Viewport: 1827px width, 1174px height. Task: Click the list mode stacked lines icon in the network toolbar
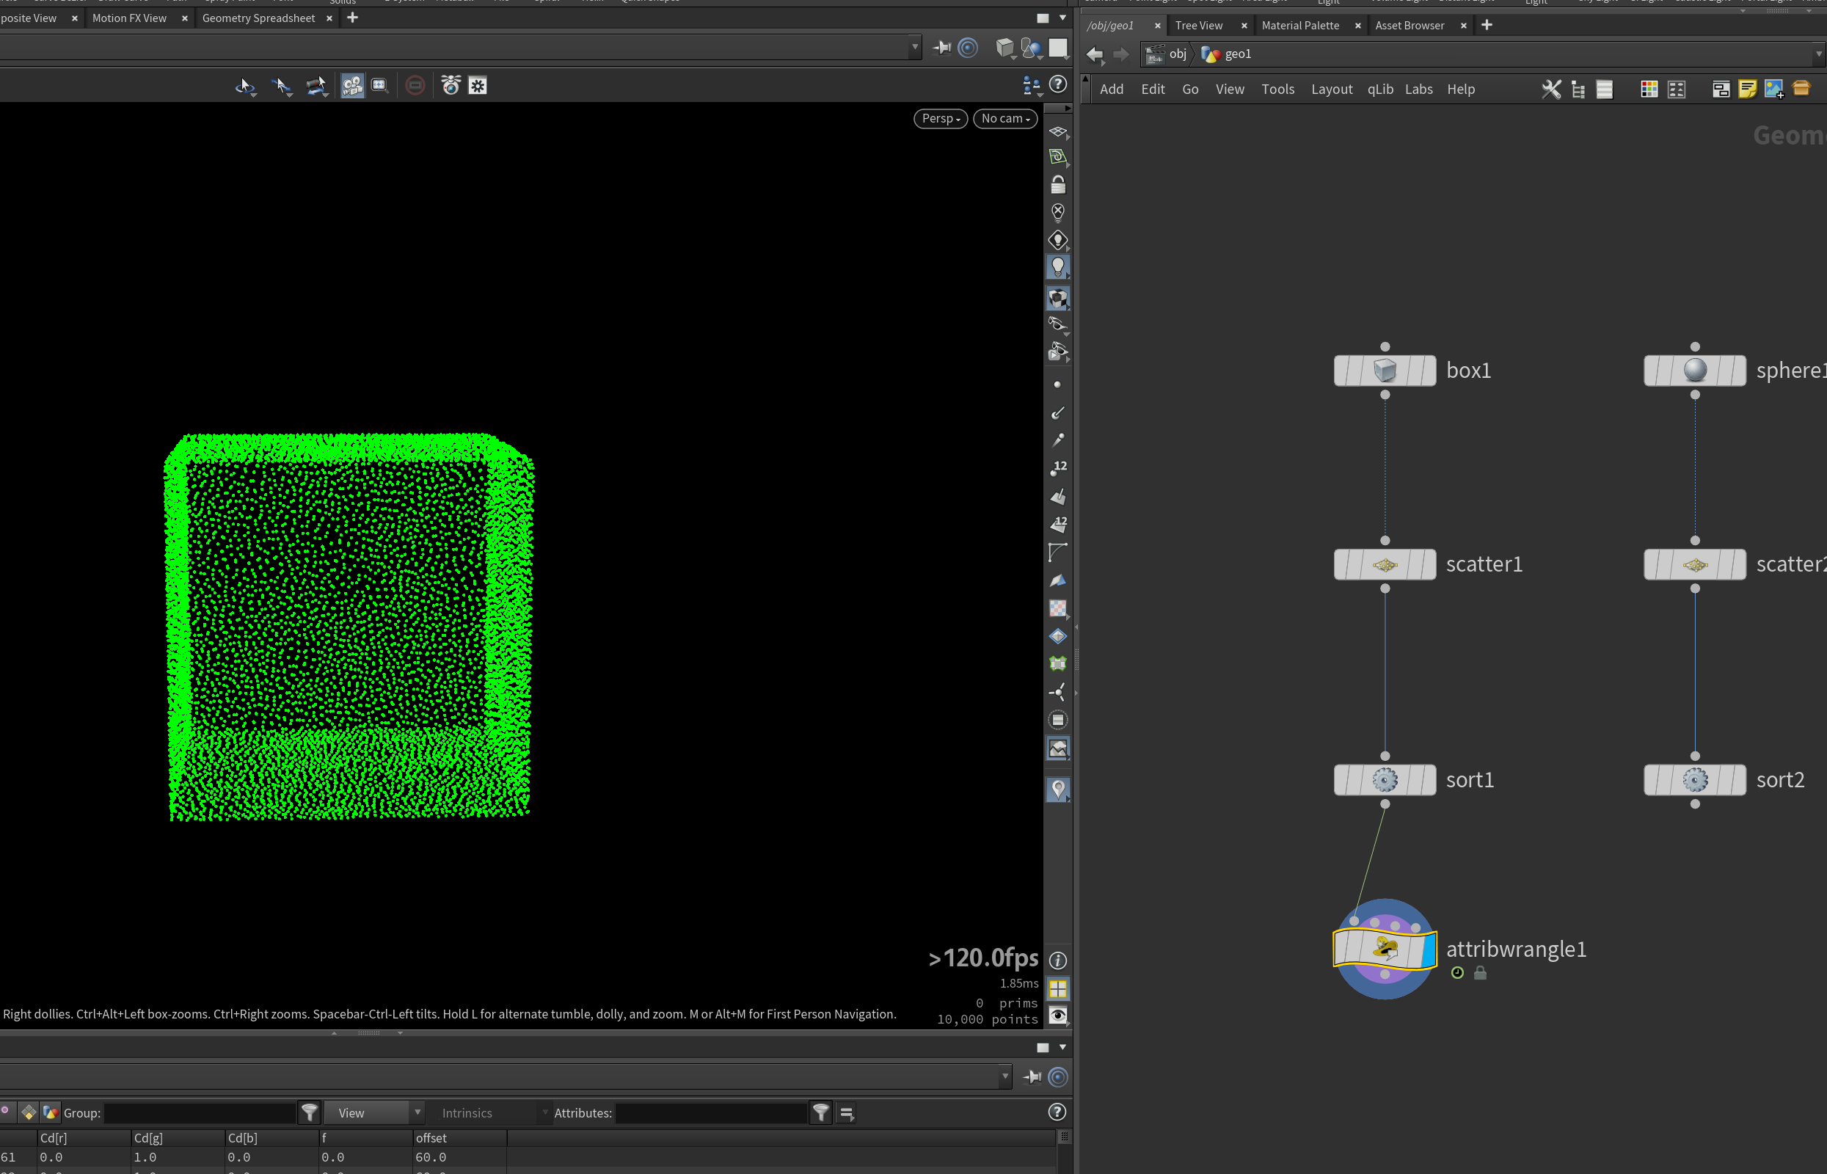tap(1605, 90)
